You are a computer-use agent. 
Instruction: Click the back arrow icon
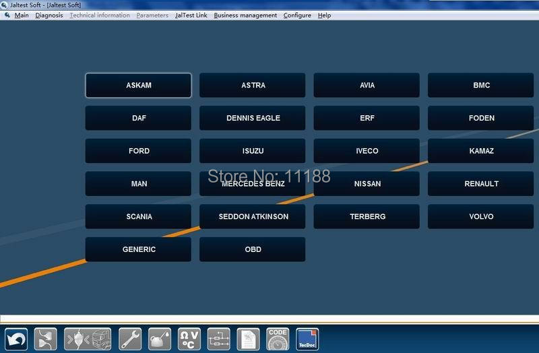pos(16,339)
